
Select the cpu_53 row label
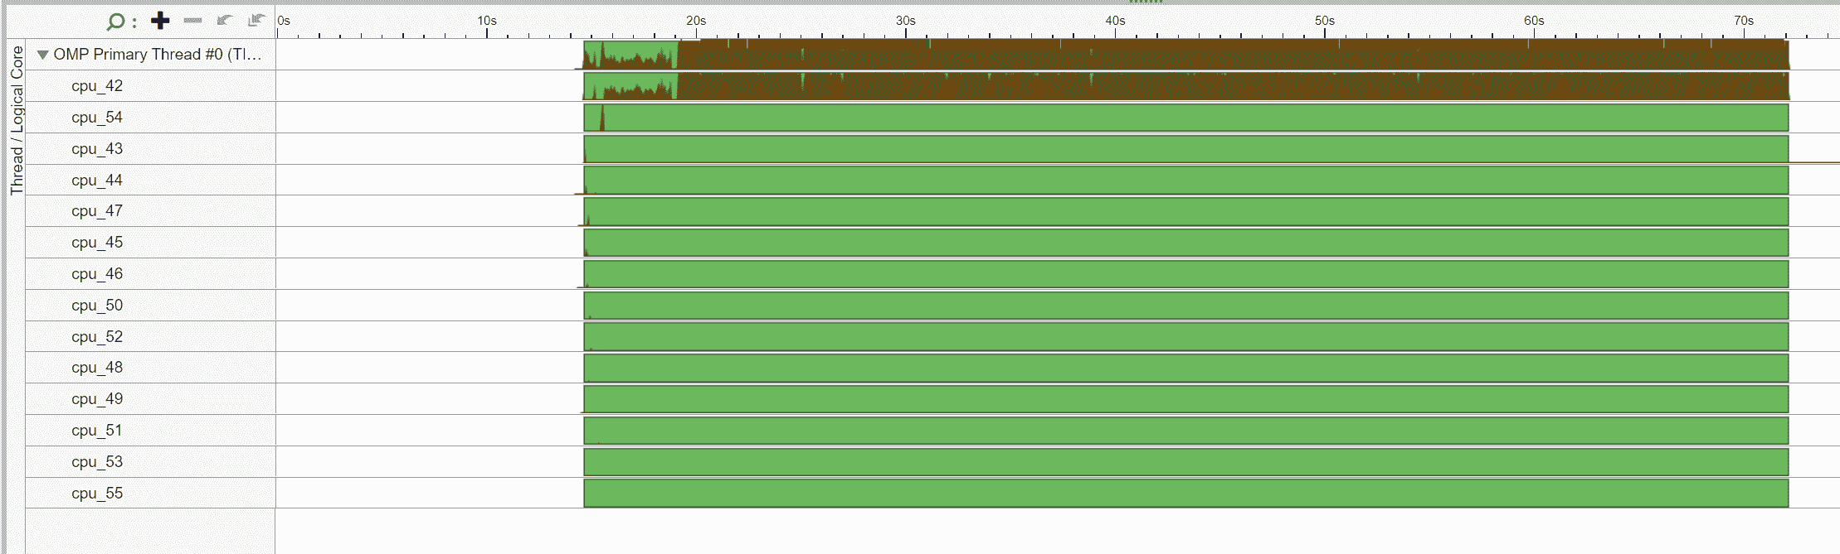[97, 462]
